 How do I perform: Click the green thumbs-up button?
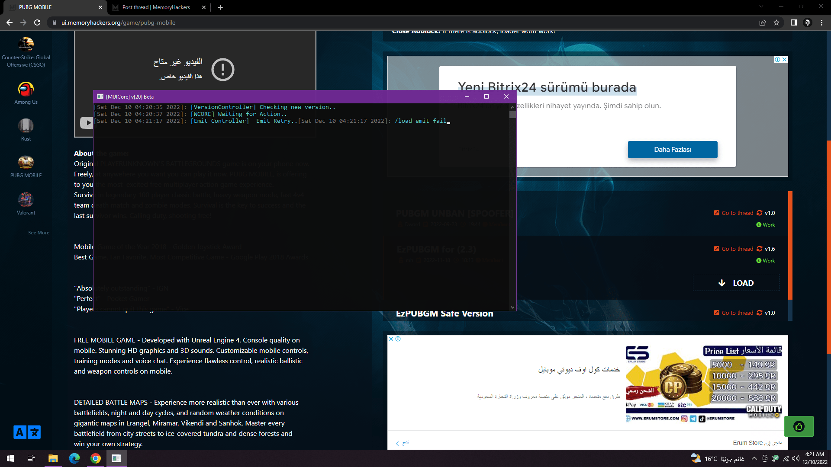click(x=799, y=426)
